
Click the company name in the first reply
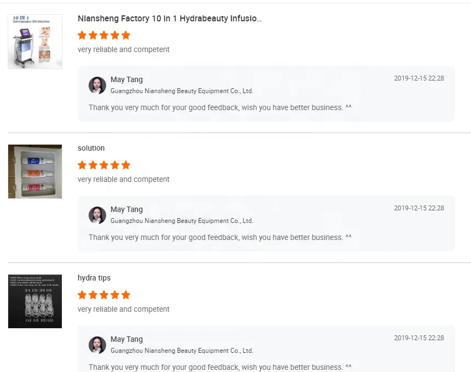[x=182, y=91]
